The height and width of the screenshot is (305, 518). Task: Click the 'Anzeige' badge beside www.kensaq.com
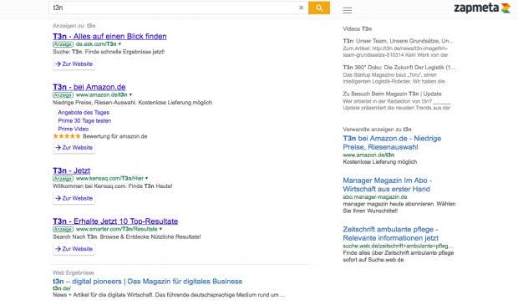63,179
